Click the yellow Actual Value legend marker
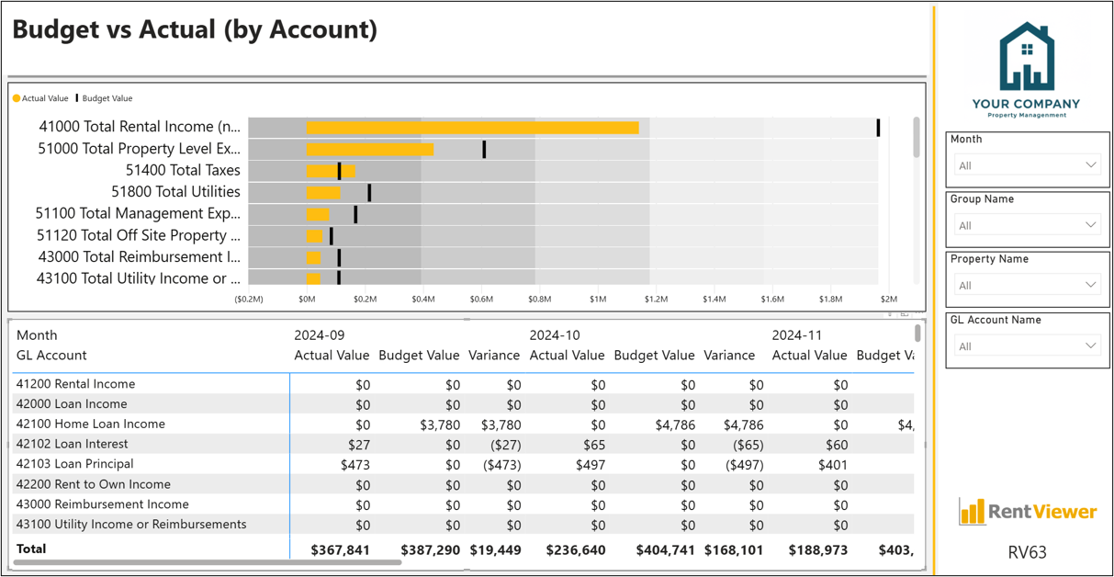The height and width of the screenshot is (577, 1114). coord(17,98)
